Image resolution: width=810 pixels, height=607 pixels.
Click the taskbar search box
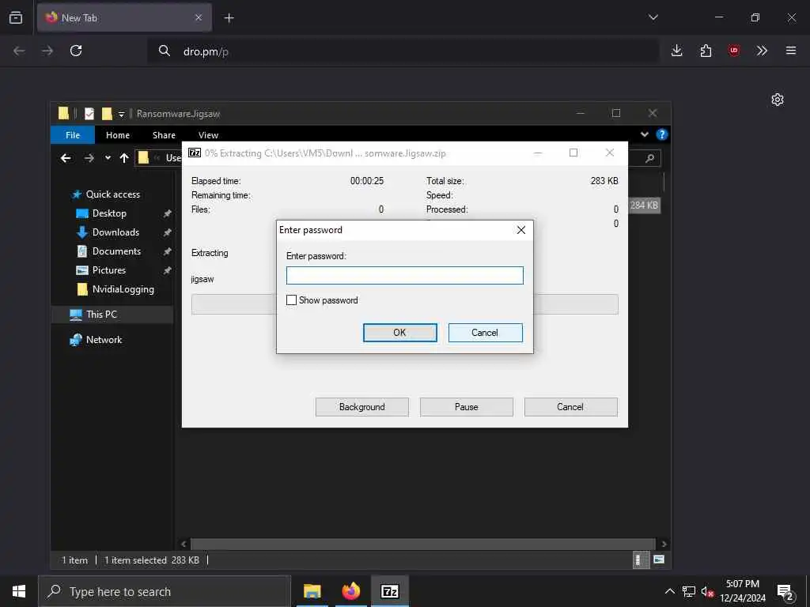point(165,591)
